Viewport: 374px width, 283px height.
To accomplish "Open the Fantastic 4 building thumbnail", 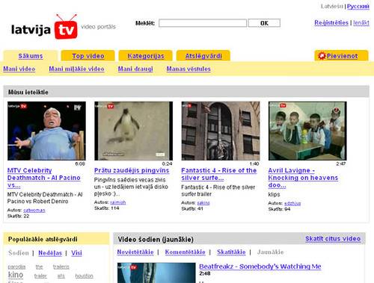I will pyautogui.click(x=221, y=131).
